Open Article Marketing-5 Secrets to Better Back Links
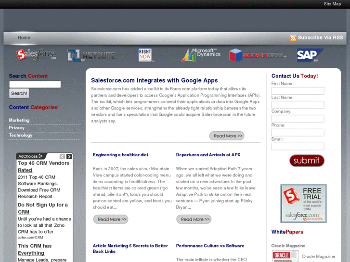 click(x=130, y=249)
